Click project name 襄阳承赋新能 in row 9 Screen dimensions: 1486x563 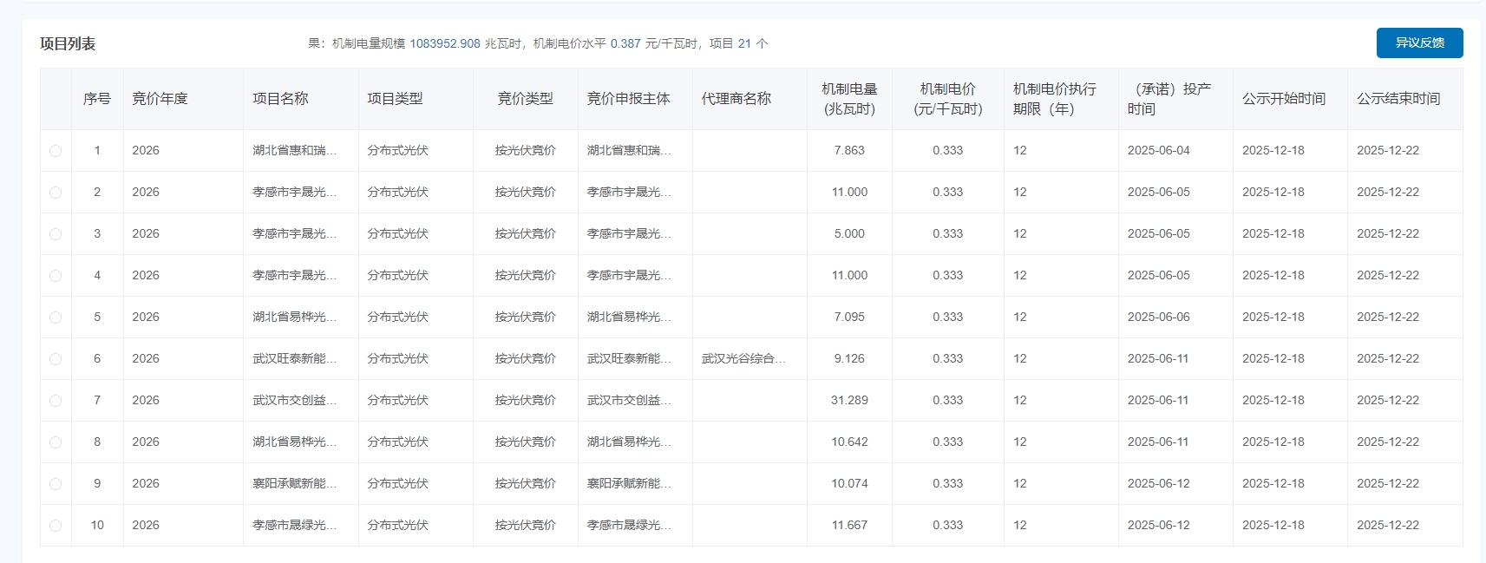pyautogui.click(x=294, y=483)
